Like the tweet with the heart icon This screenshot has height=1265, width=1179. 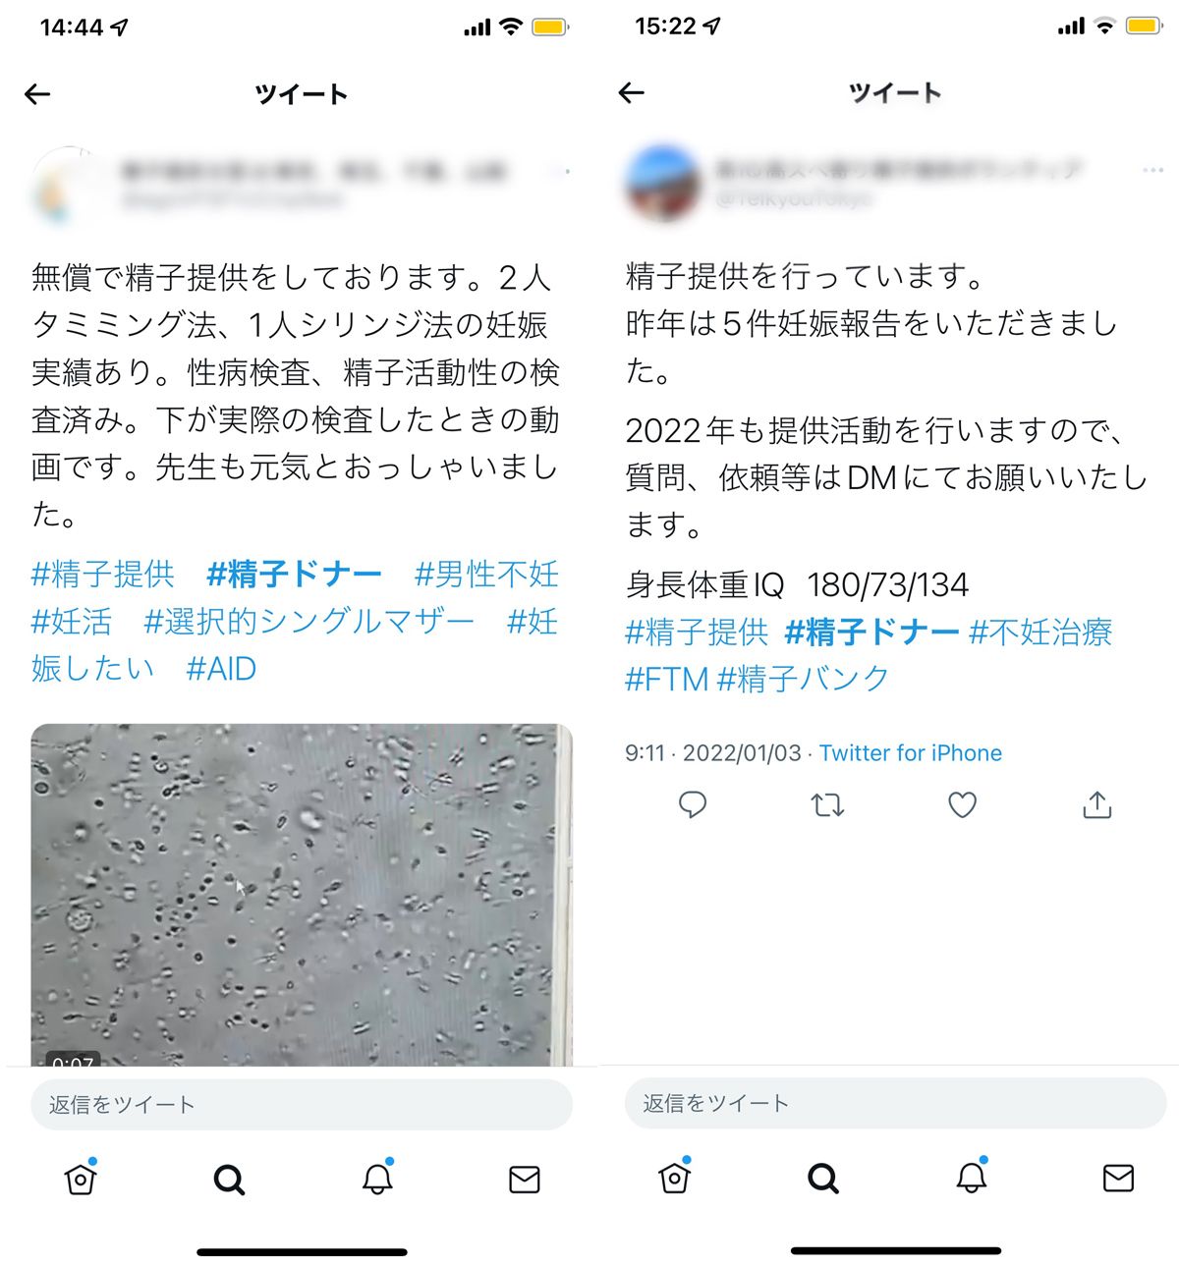pyautogui.click(x=962, y=805)
